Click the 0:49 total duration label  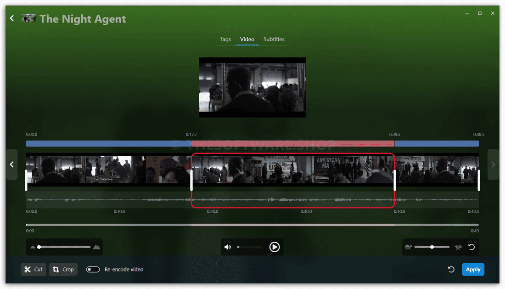pyautogui.click(x=475, y=231)
